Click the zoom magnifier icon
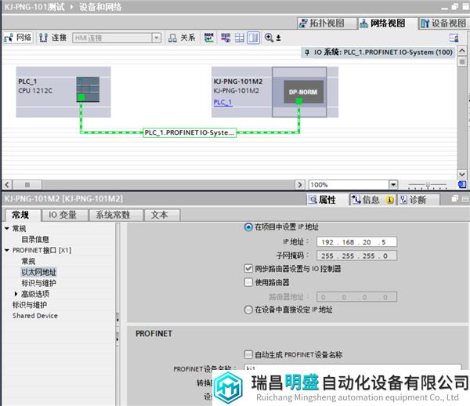 point(269,38)
